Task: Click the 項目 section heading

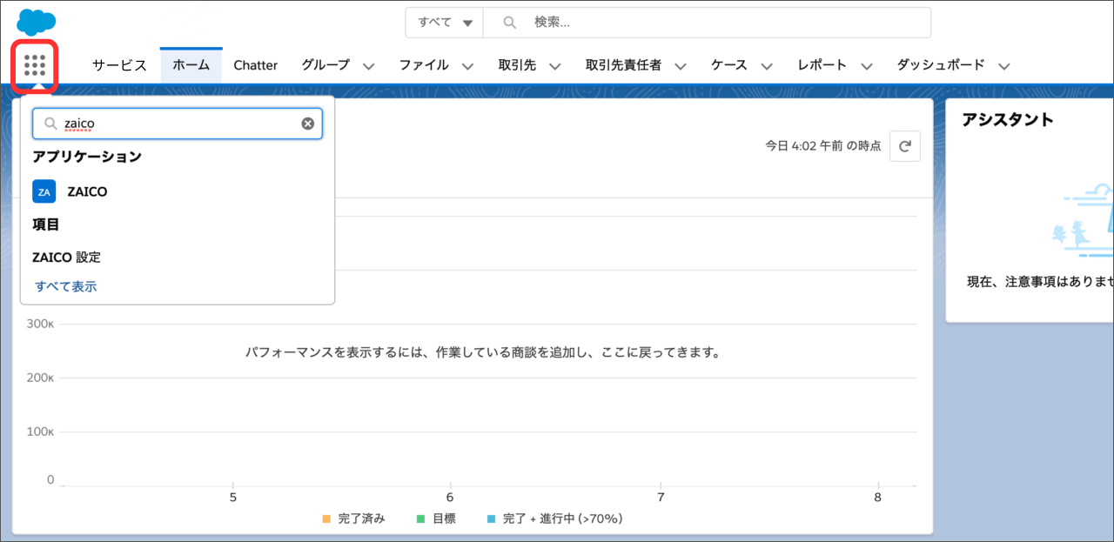Action: pyautogui.click(x=46, y=224)
